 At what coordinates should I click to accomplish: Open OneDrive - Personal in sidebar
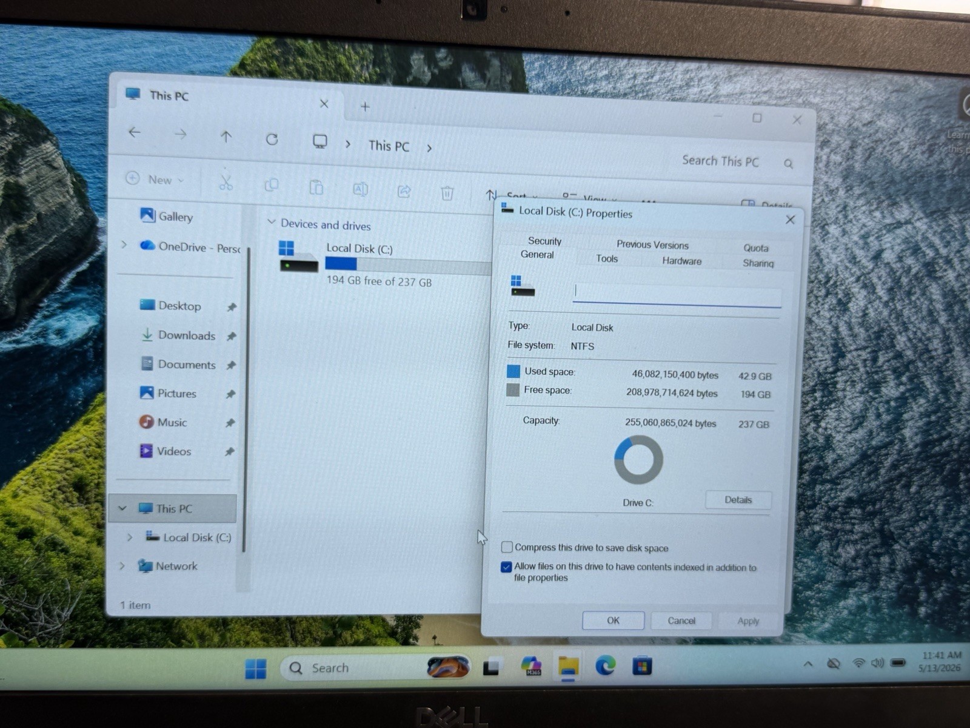coord(190,246)
